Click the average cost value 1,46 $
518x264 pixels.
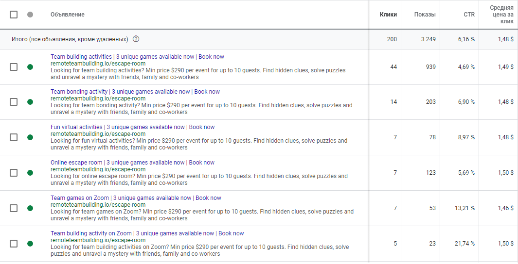coord(506,208)
